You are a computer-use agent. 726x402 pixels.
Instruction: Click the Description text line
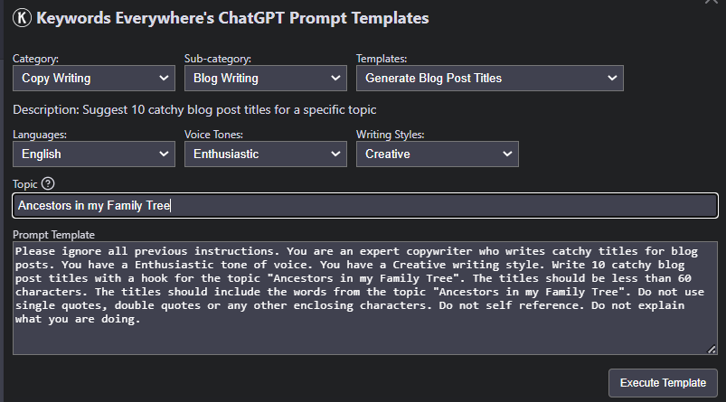point(194,110)
